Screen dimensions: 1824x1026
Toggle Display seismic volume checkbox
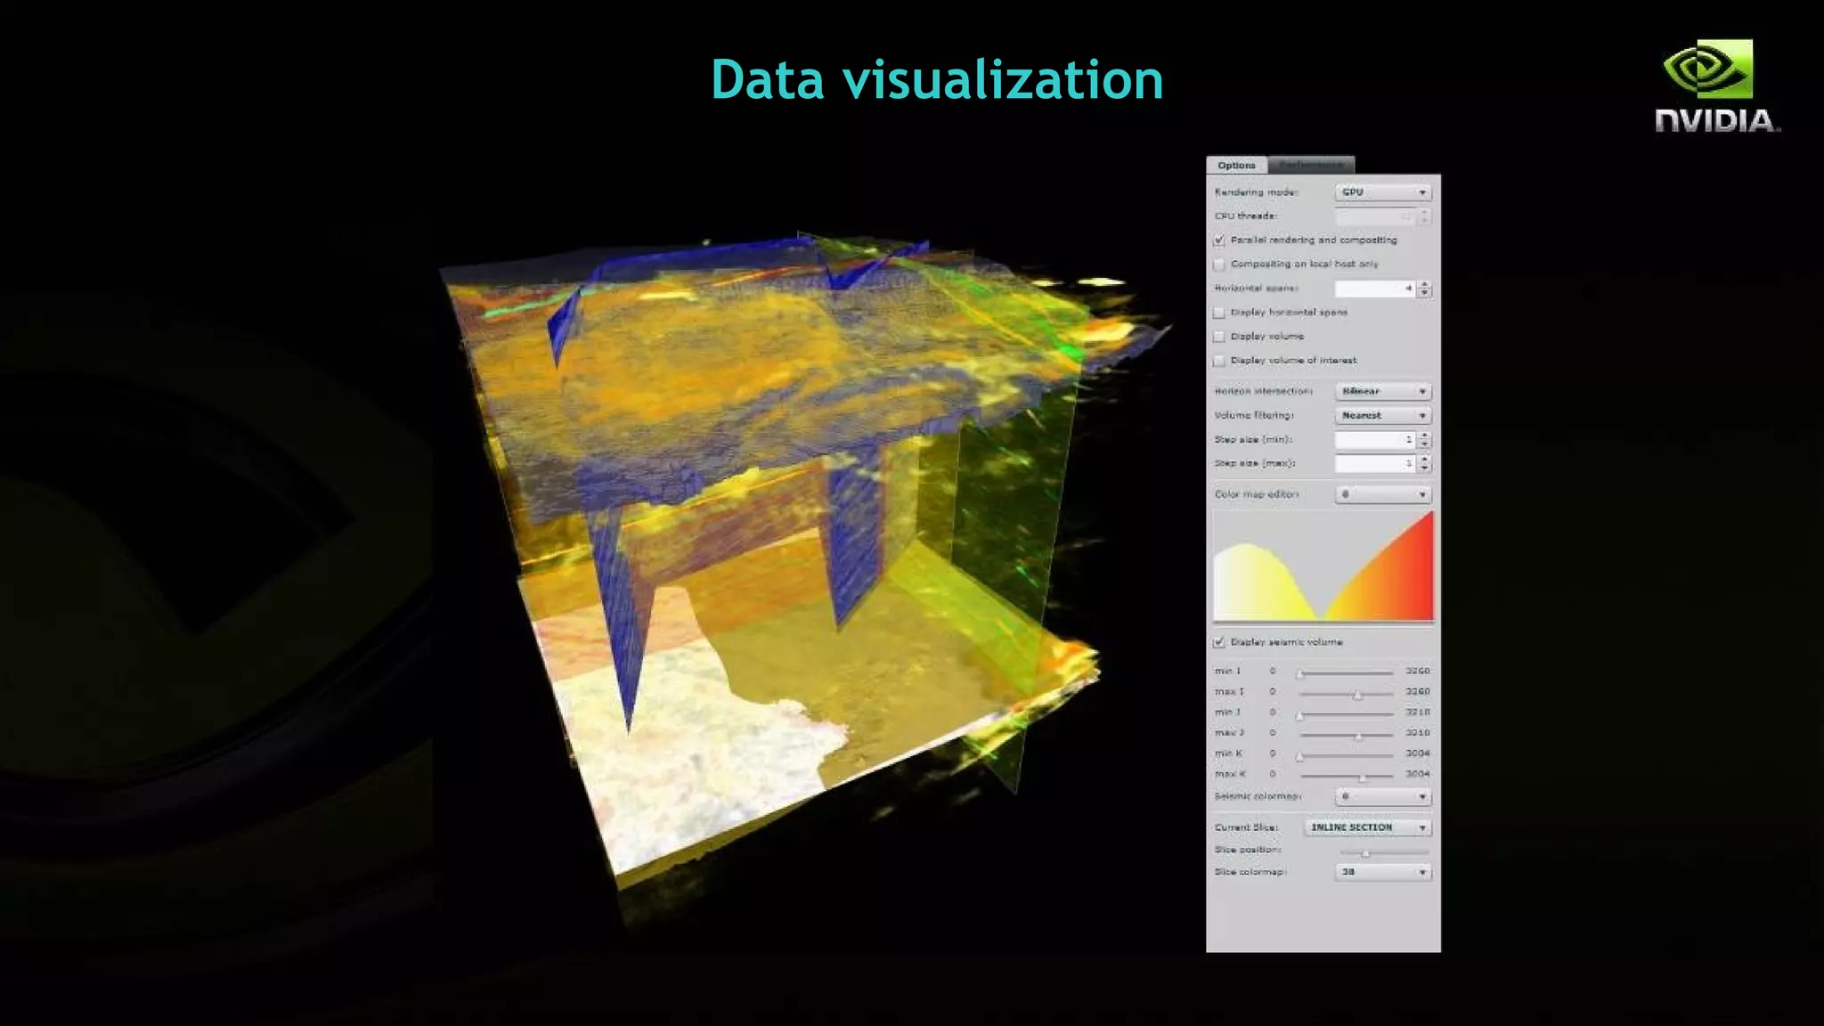pyautogui.click(x=1219, y=642)
